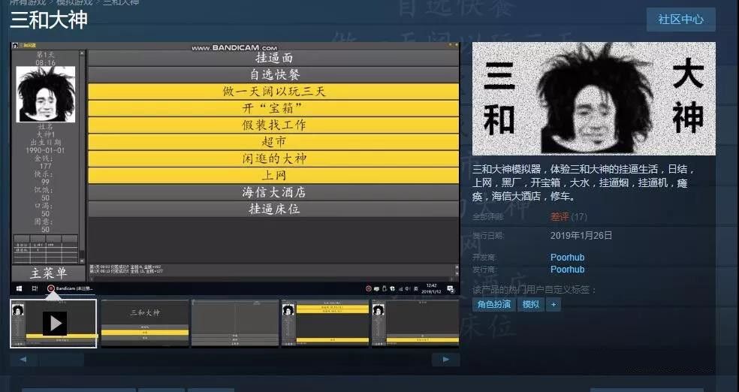The width and height of the screenshot is (739, 392).
Task: Play the first video thumbnail
Action: [54, 324]
